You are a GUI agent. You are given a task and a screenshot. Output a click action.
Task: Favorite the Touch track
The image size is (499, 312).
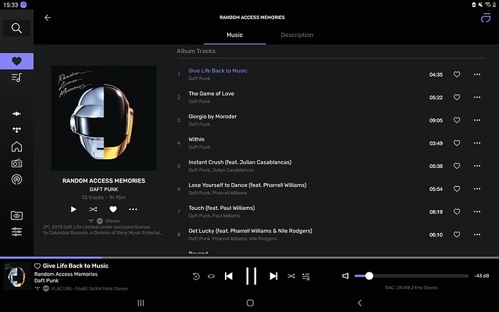tap(456, 211)
